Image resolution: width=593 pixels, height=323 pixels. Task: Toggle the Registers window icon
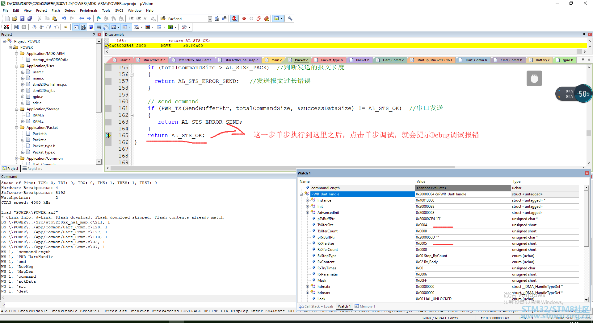99,27
